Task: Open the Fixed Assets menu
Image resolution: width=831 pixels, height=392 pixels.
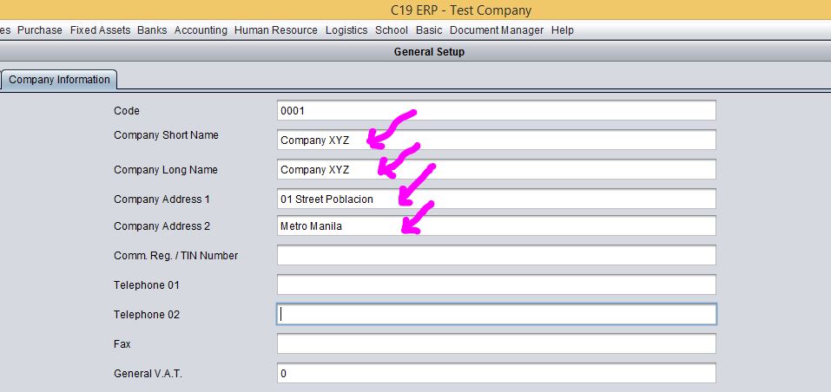Action: pyautogui.click(x=100, y=30)
